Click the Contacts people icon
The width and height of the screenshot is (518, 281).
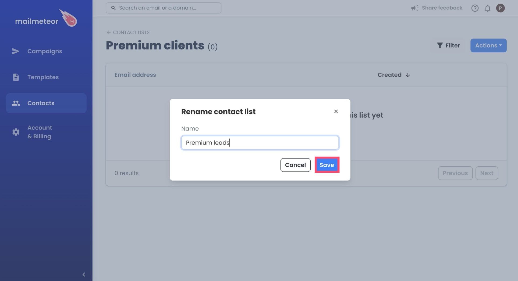16,103
